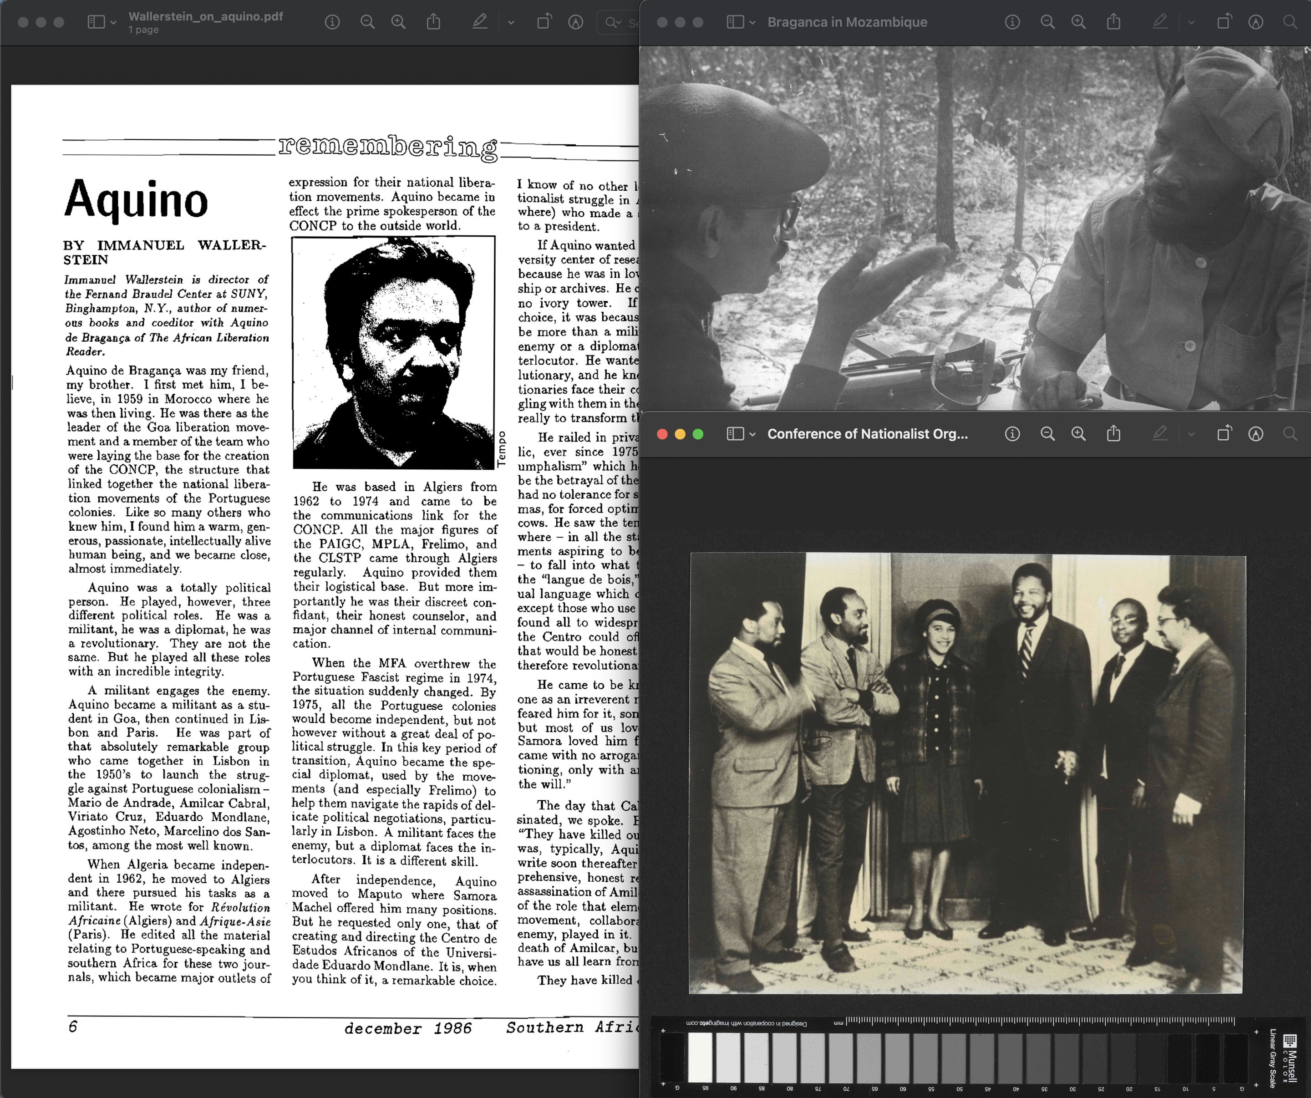Zoom out in Braganca in Mozambique window
This screenshot has height=1098, width=1311.
(1047, 22)
